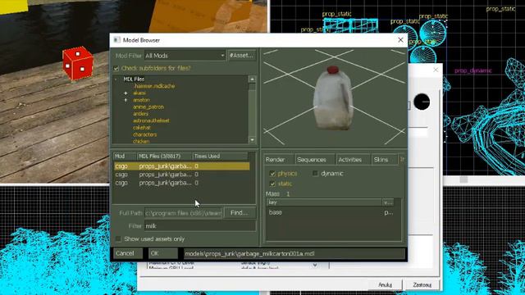Screen dimensions: 525x295
Task: Click the Zastosuj button in background dialog
Action: click(422, 285)
